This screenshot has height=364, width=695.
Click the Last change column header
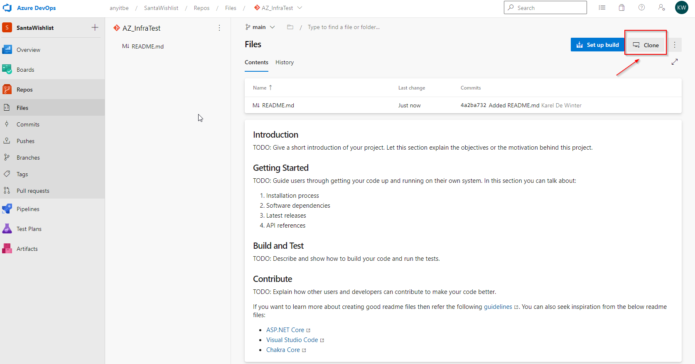pos(411,88)
